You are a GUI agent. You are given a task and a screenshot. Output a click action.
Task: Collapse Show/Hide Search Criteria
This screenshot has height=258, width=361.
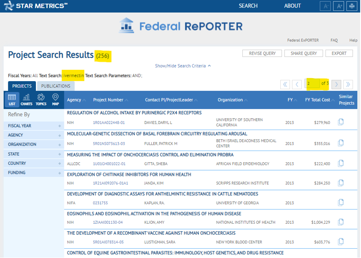[183, 66]
